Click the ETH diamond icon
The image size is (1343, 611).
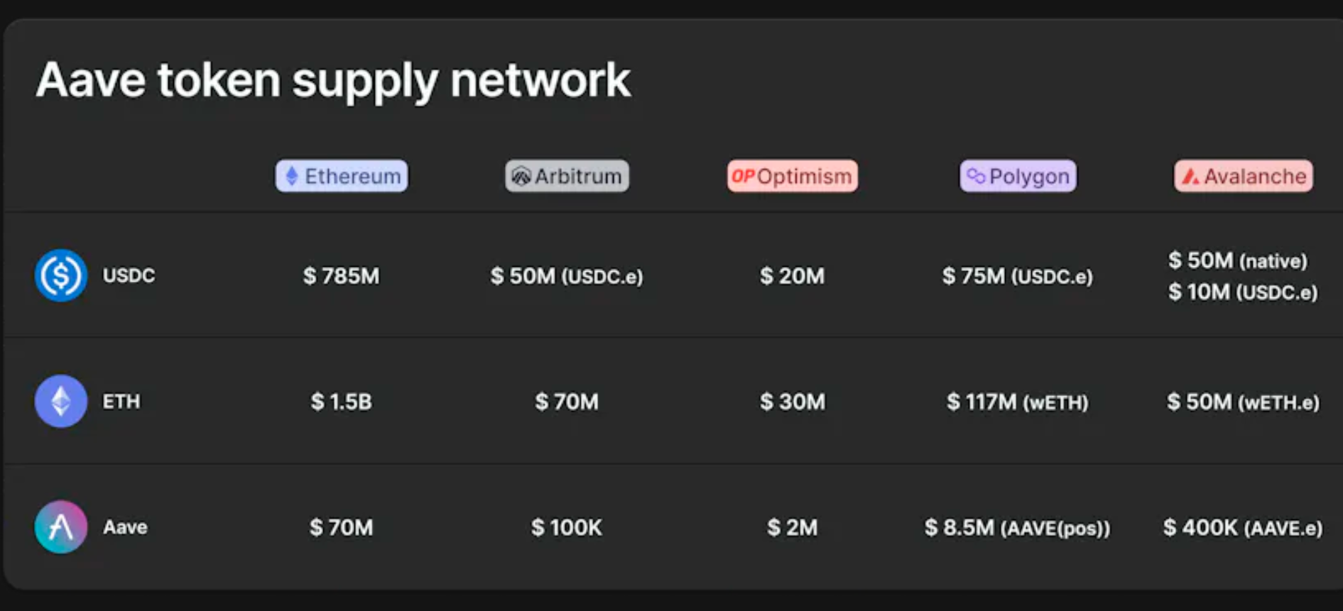click(x=61, y=401)
